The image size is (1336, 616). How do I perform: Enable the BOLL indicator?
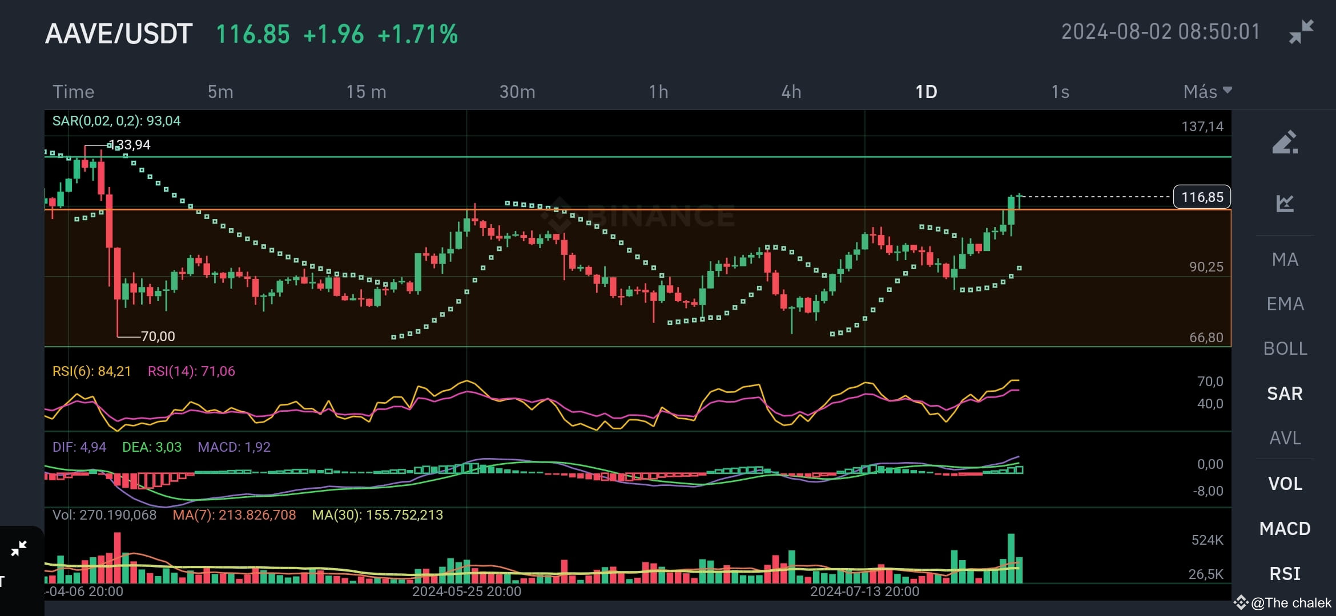pyautogui.click(x=1285, y=348)
